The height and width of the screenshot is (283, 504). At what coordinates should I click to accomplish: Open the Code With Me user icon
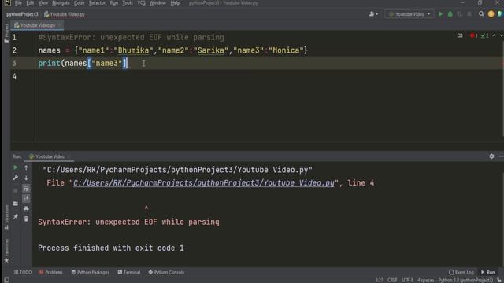[372, 14]
